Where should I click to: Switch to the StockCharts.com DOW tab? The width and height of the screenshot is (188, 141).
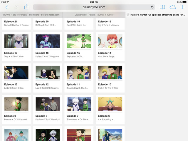31,15
